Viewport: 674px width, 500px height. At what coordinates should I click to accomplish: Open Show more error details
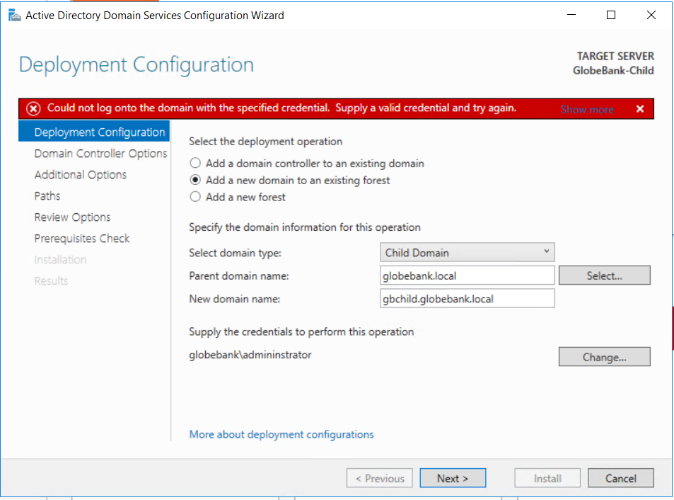click(x=587, y=109)
